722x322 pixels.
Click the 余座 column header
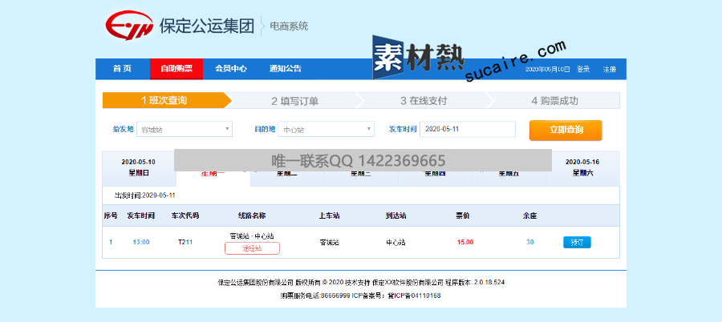pyautogui.click(x=530, y=215)
